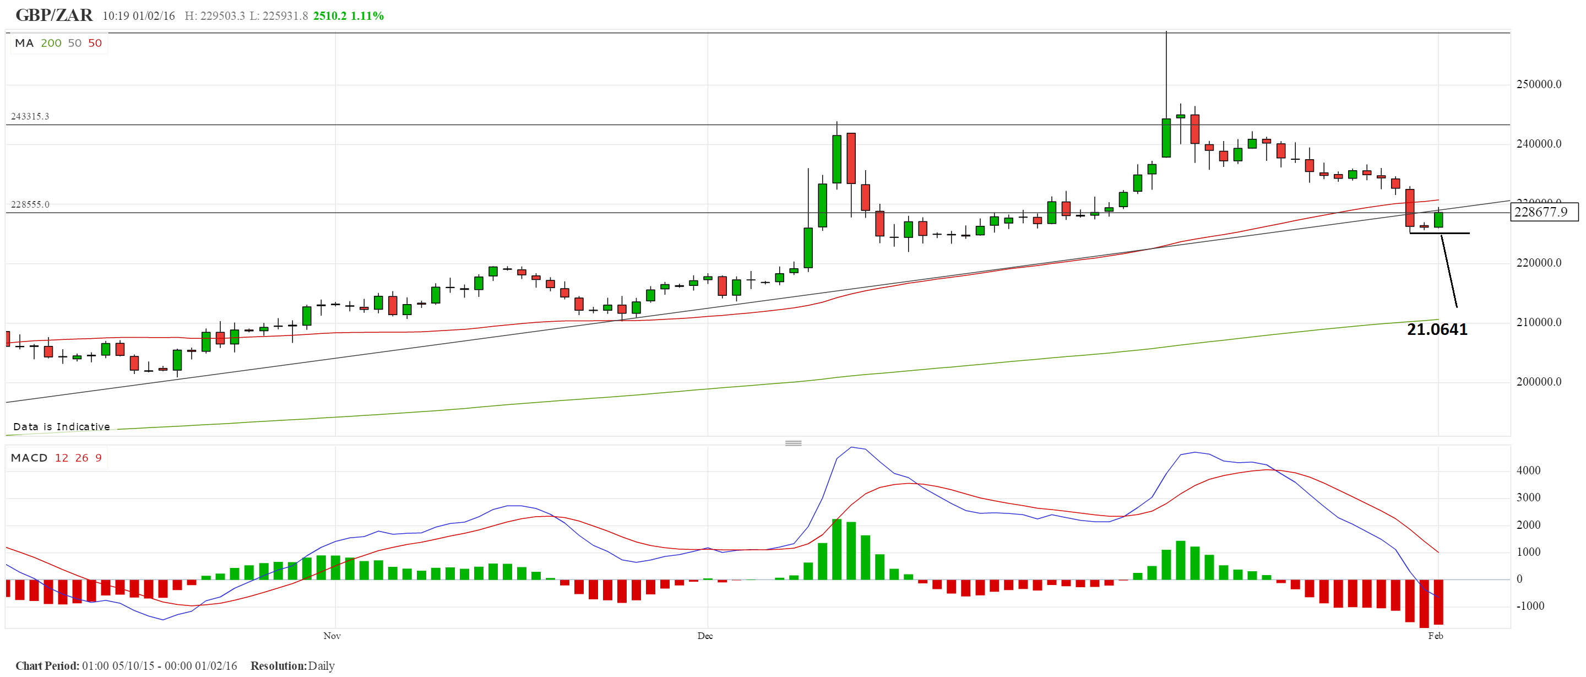Click current price tag 228677.9

(x=1544, y=212)
